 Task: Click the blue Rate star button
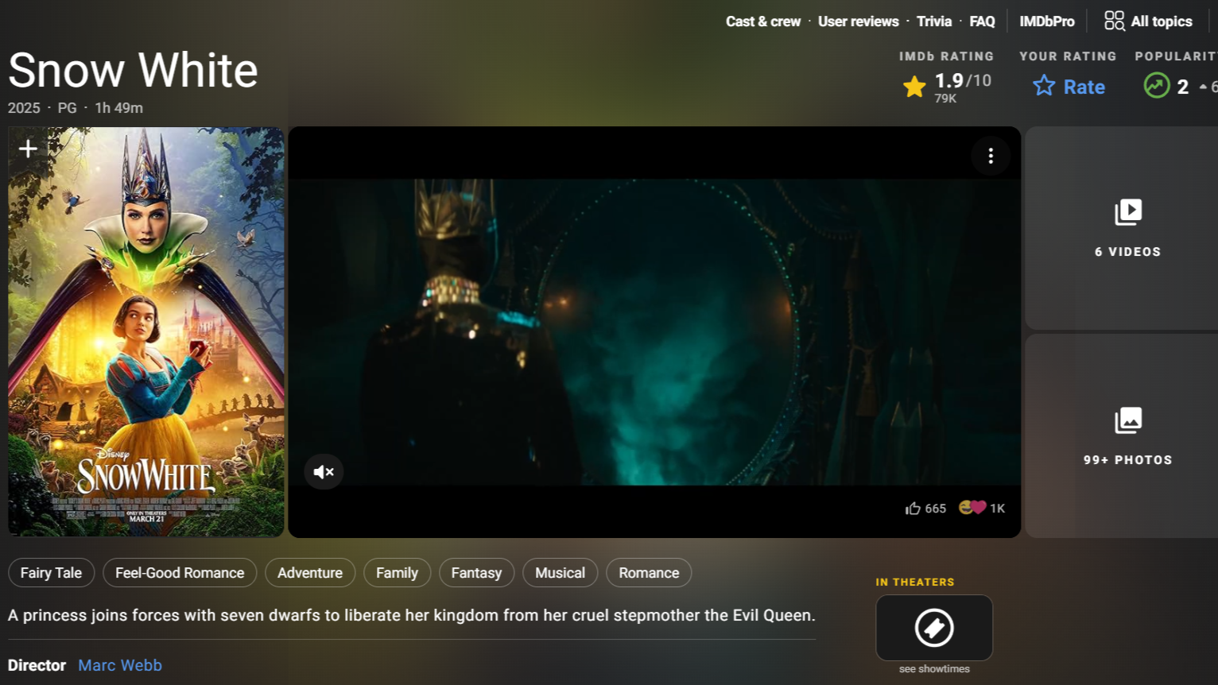1069,86
